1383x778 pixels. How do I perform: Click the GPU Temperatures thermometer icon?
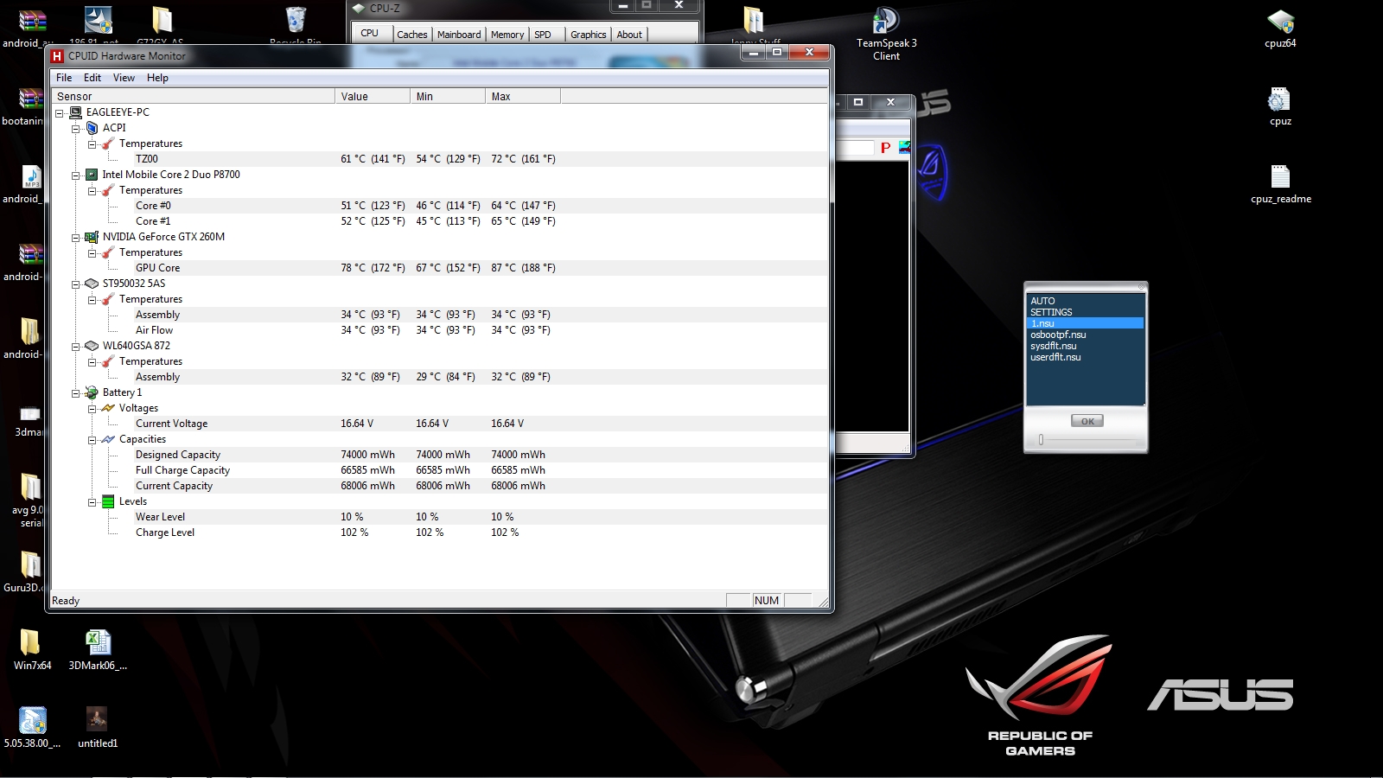click(x=108, y=252)
